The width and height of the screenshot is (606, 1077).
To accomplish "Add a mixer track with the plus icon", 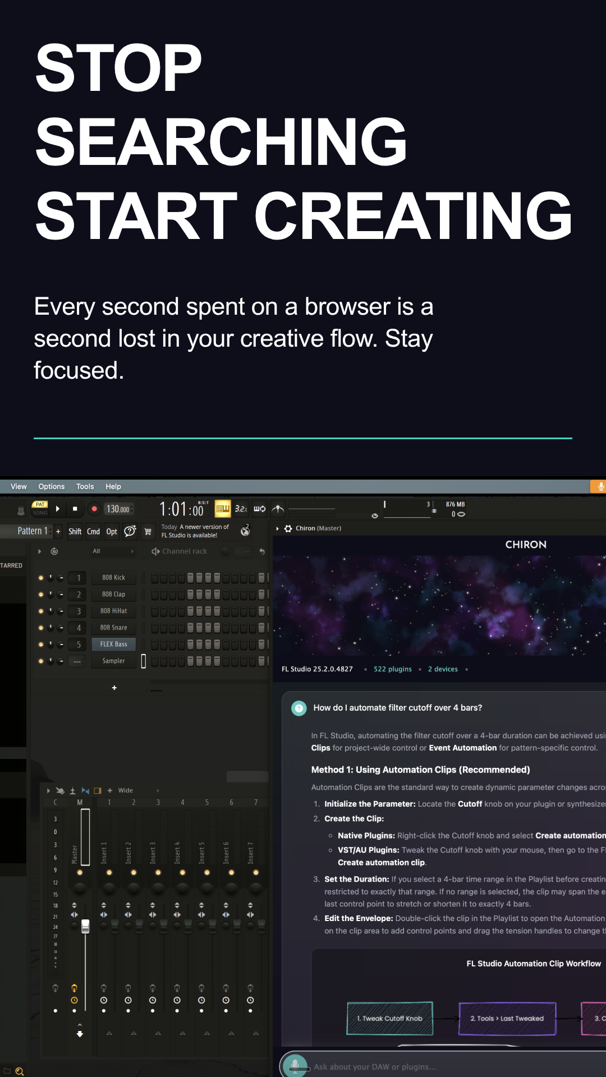I will pyautogui.click(x=109, y=791).
